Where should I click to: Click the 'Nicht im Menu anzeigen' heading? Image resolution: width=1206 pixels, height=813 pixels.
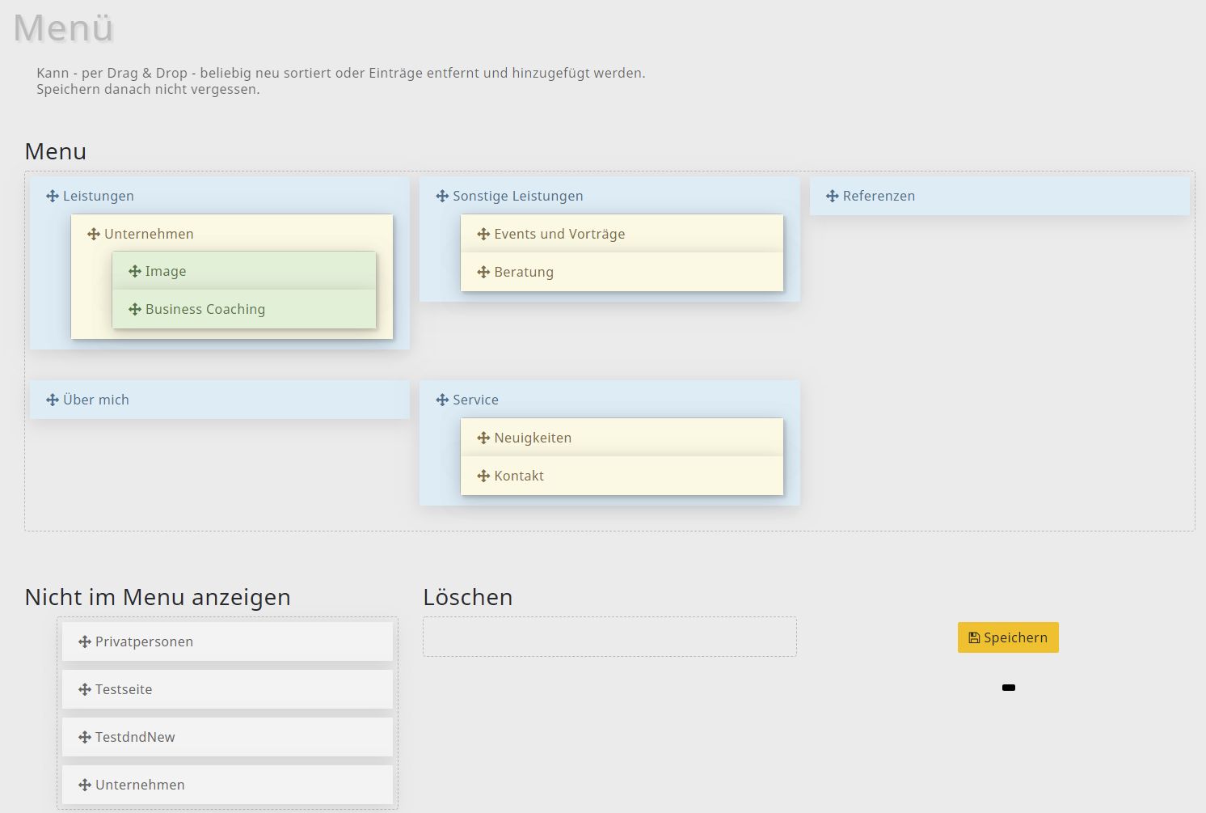pyautogui.click(x=158, y=597)
